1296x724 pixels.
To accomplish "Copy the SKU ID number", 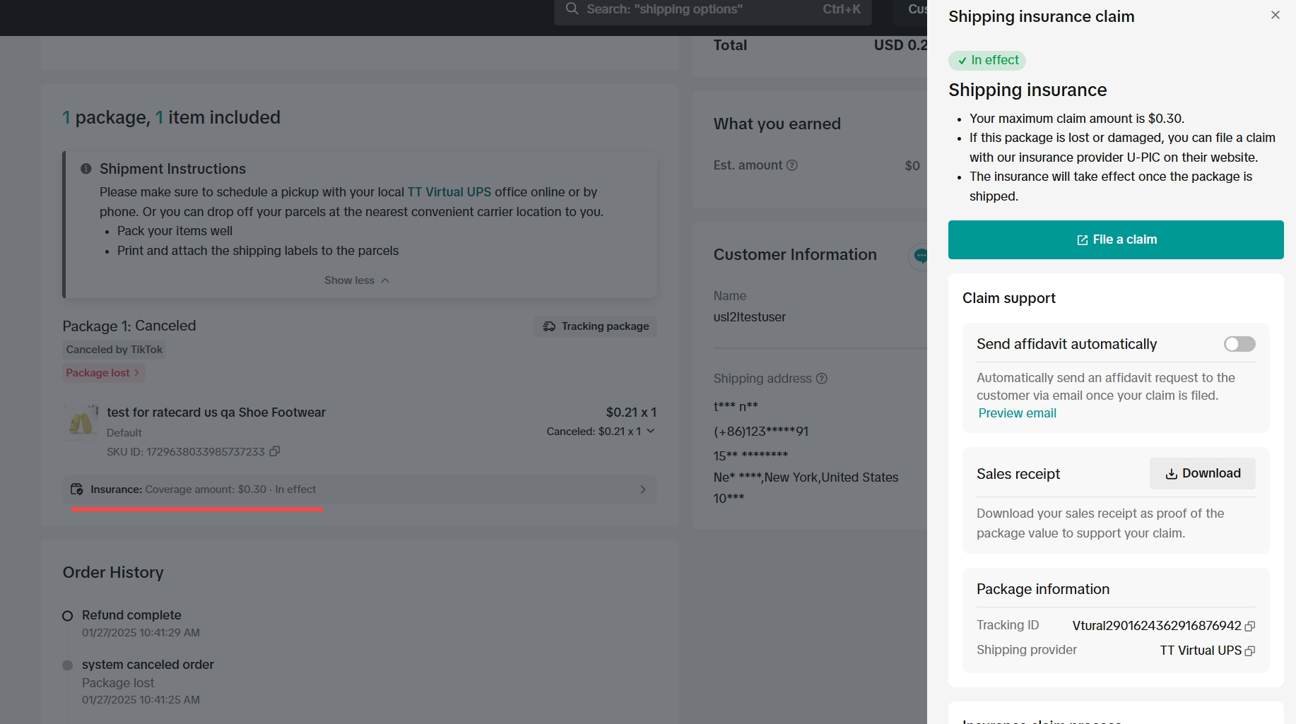I will 275,451.
